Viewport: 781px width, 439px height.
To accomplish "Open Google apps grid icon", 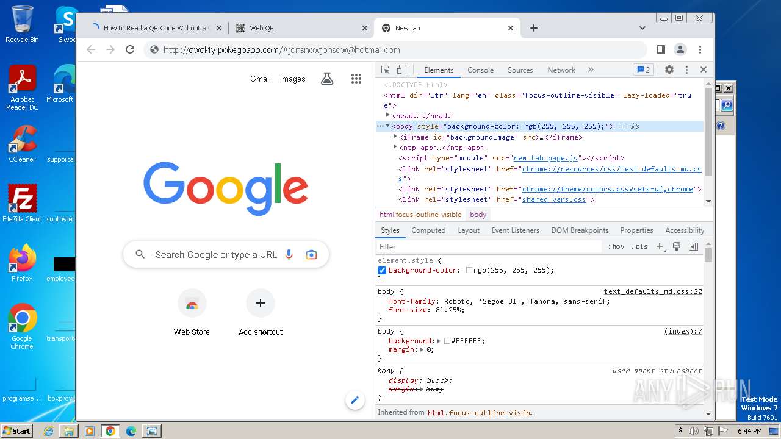I will tap(356, 79).
